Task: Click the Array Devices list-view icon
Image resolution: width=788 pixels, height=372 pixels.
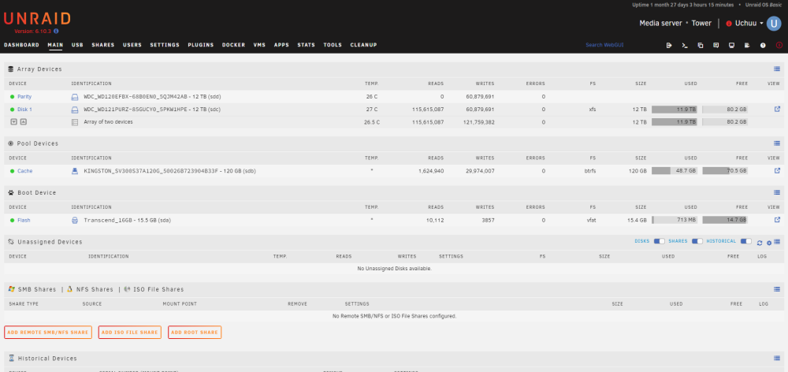Action: [x=777, y=69]
